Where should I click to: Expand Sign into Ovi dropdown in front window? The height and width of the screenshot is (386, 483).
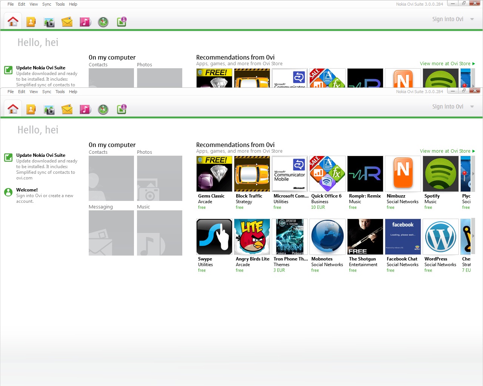(472, 107)
